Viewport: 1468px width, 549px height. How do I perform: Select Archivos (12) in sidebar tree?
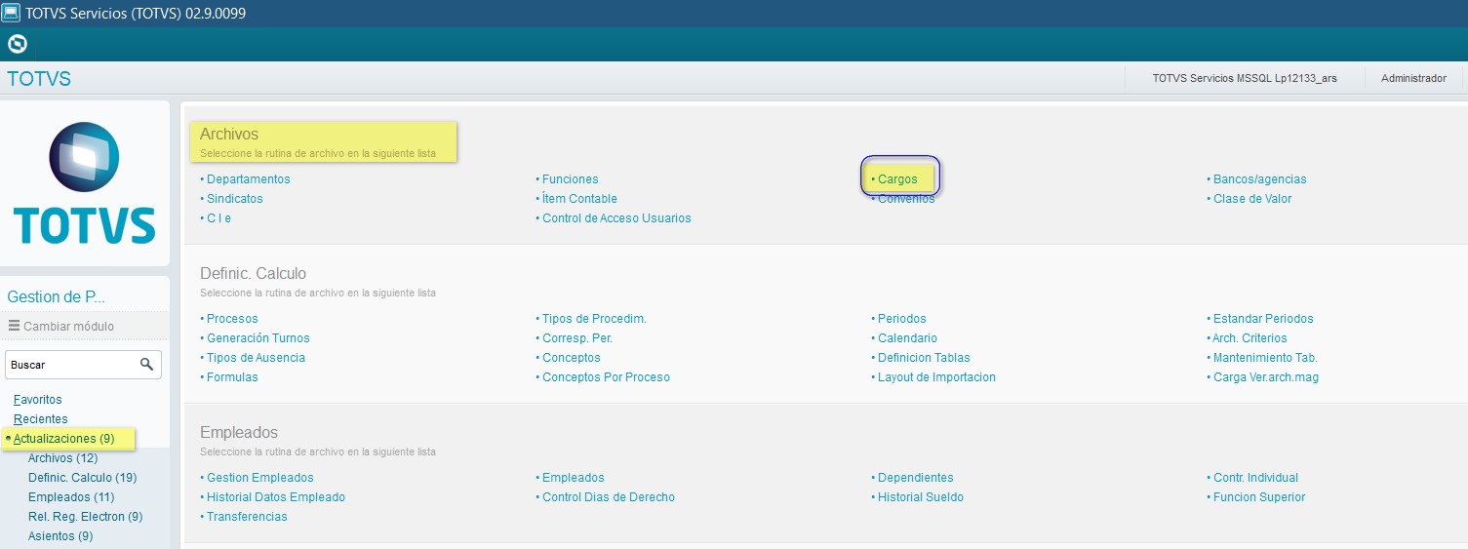point(63,458)
